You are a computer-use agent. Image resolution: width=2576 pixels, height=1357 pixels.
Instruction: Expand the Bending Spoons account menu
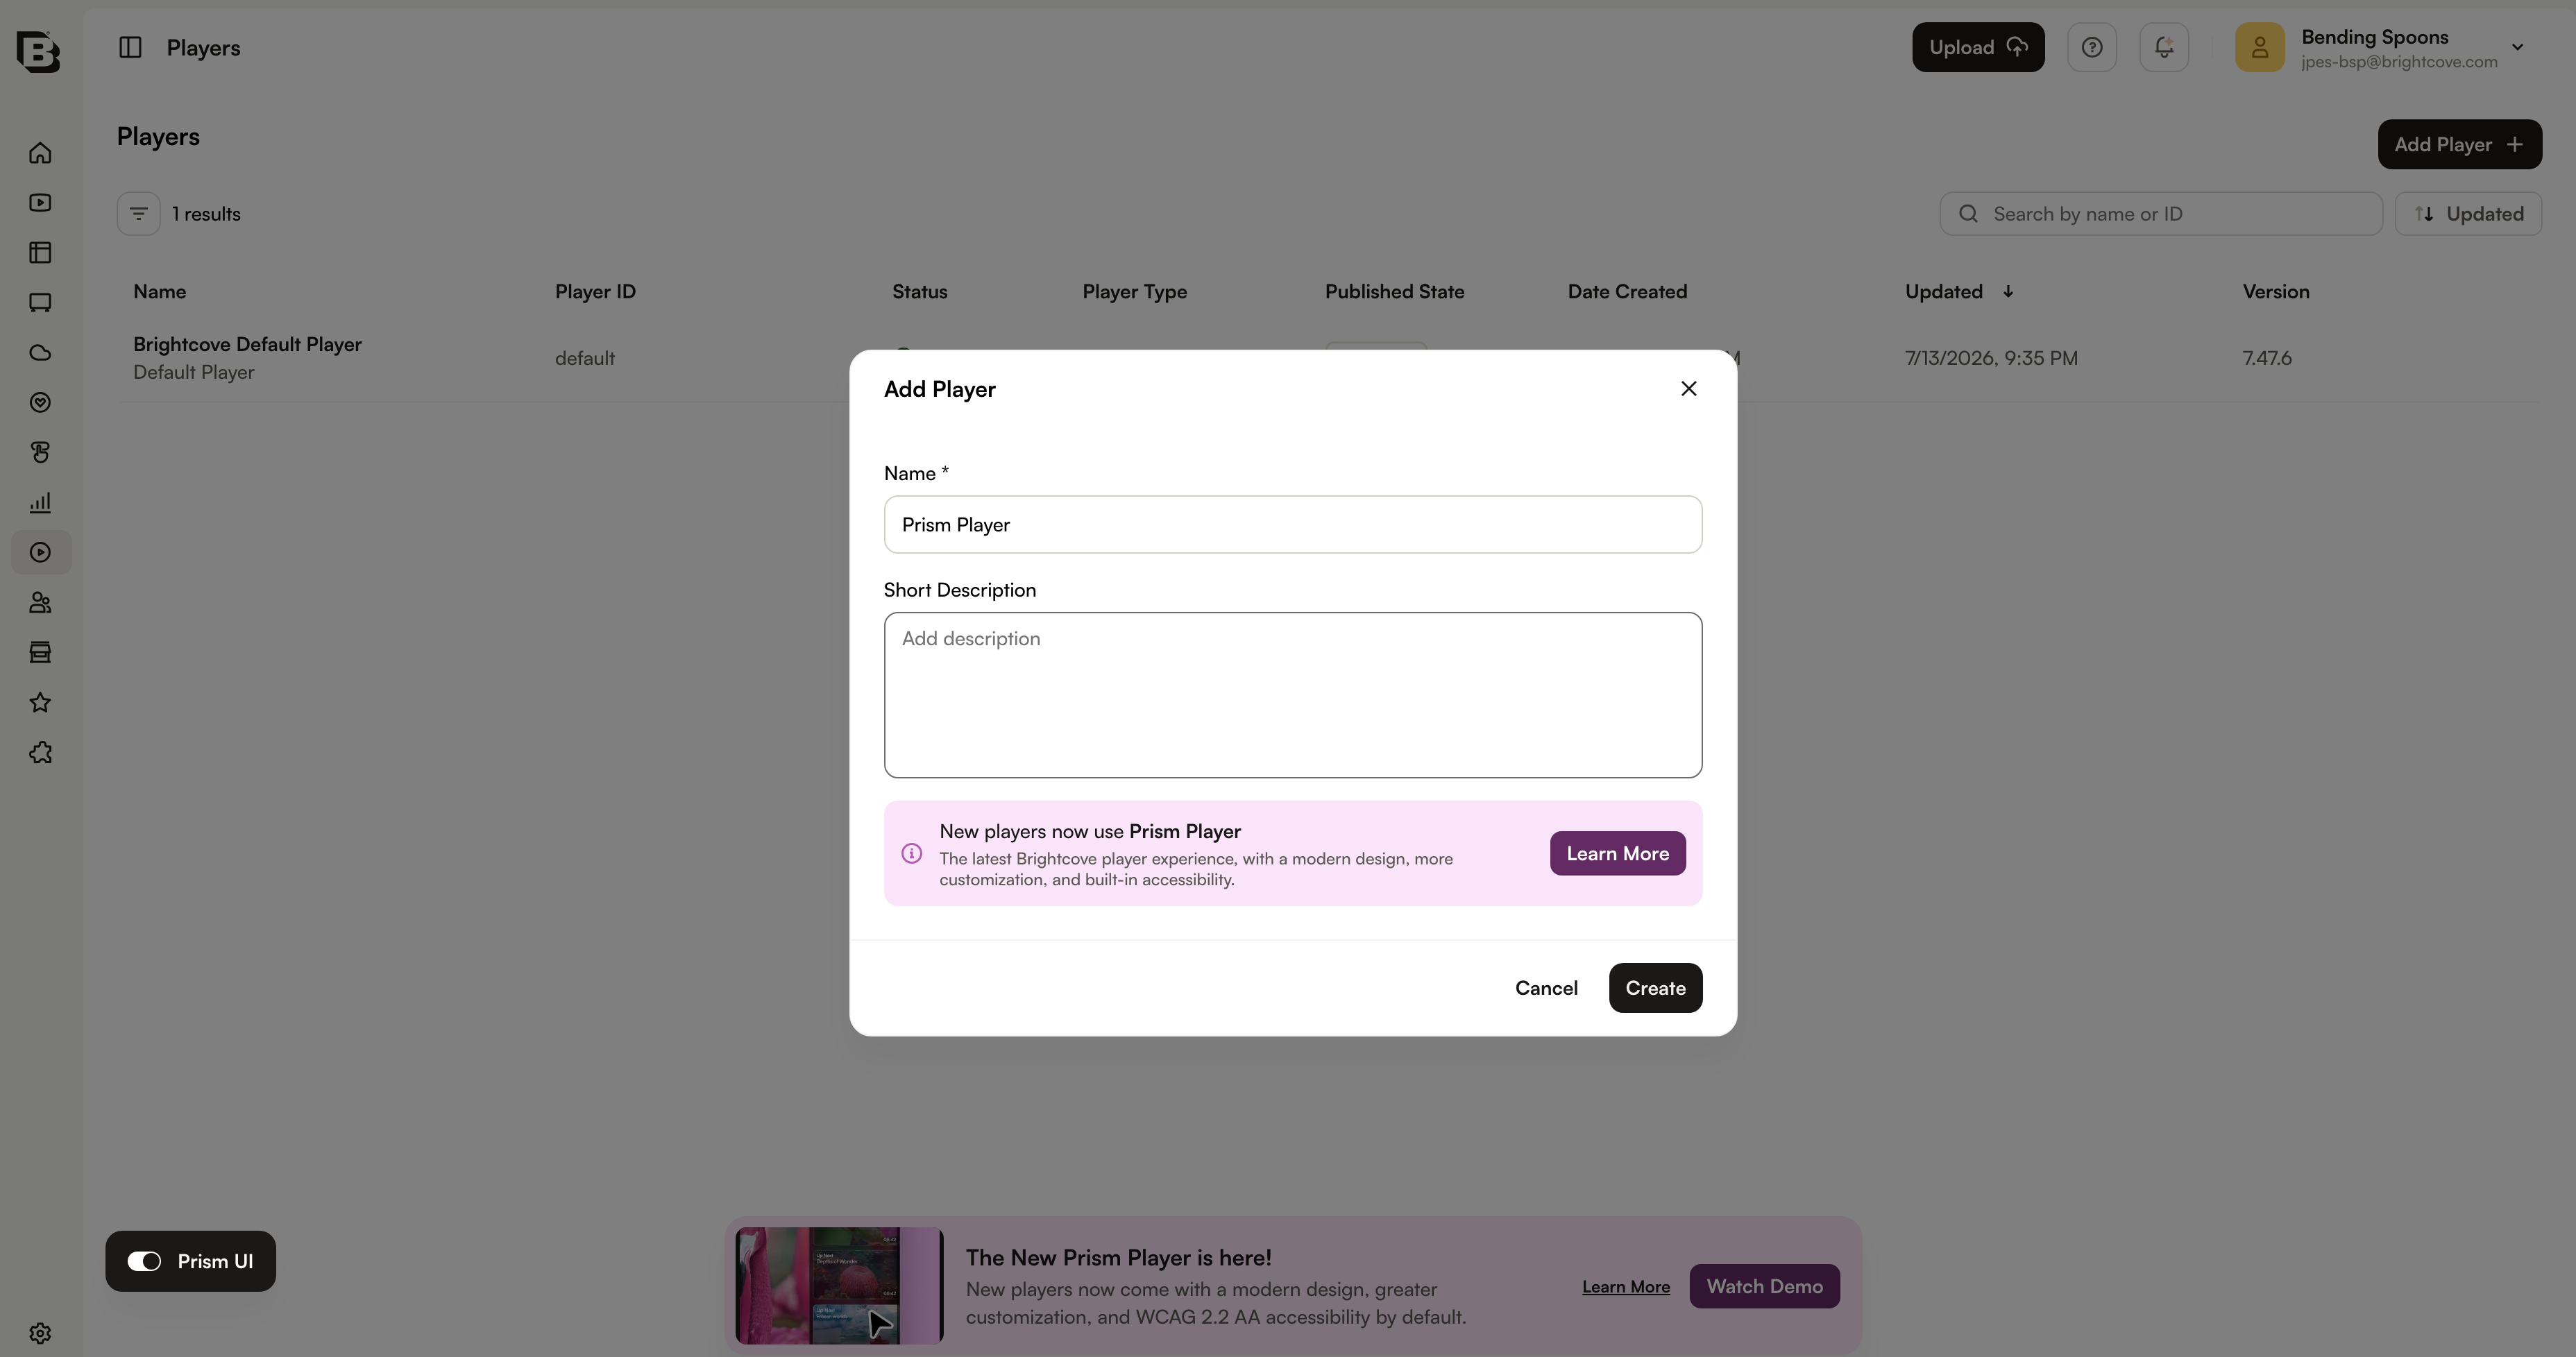click(2517, 47)
